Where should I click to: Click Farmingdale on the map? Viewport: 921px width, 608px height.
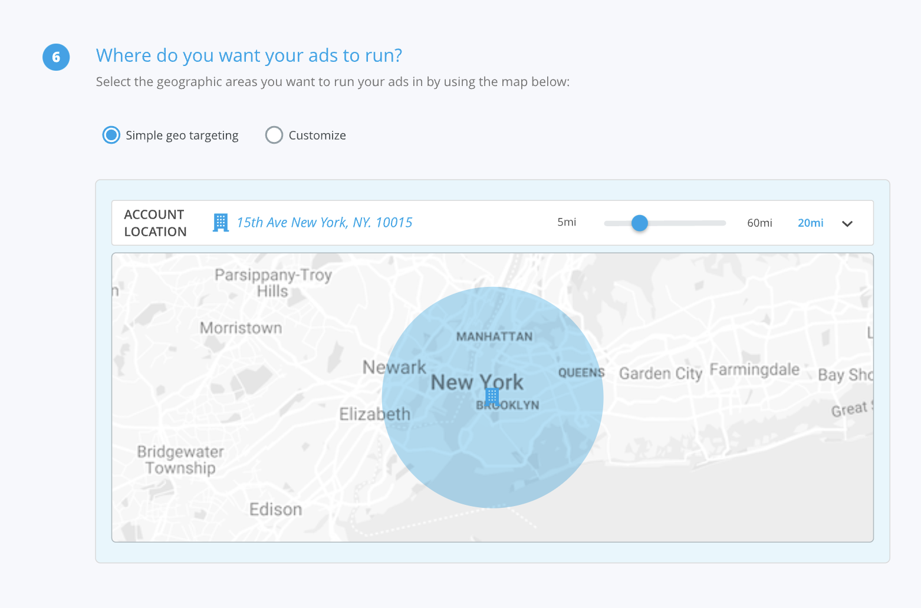755,369
